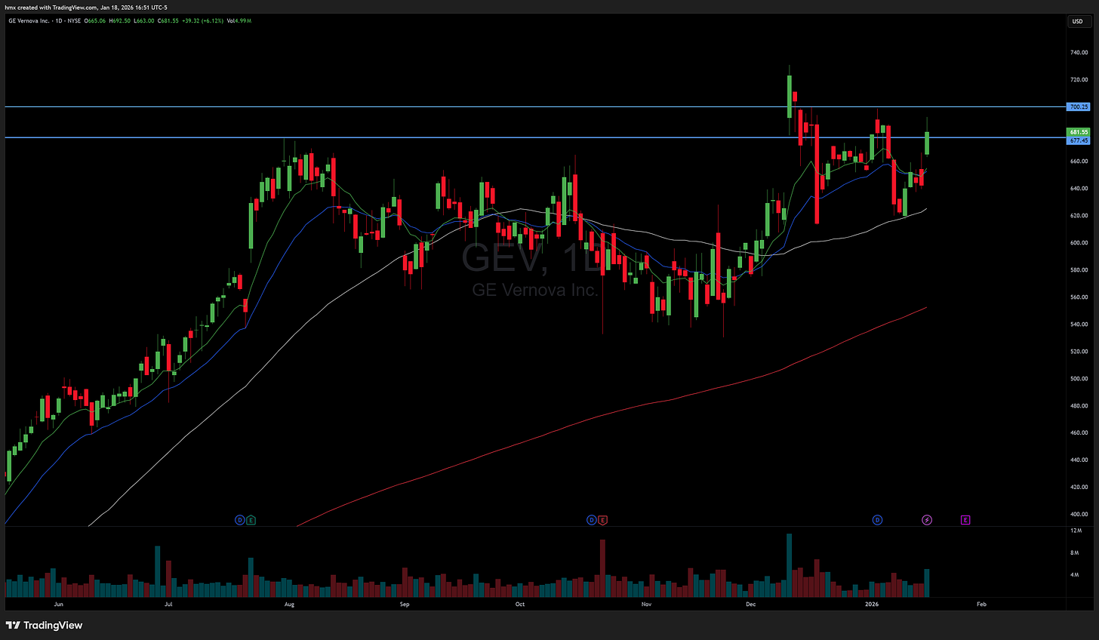This screenshot has width=1099, height=640.
Task: Click the blue dividend marker near August
Action: [239, 520]
